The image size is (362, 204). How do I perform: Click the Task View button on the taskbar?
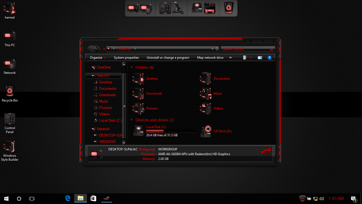click(x=32, y=198)
